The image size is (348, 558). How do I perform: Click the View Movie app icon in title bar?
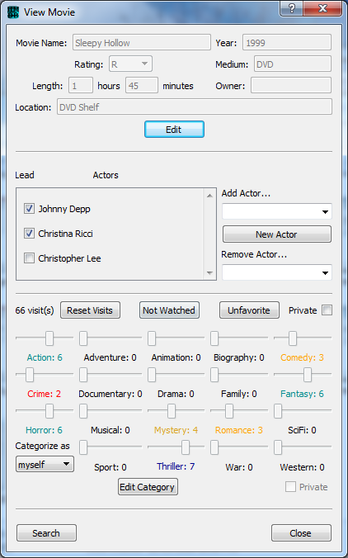click(13, 12)
